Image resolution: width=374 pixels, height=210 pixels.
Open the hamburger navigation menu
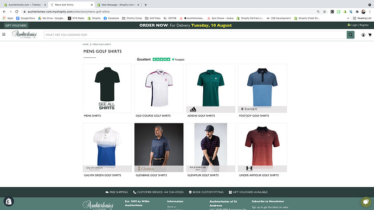4,35
